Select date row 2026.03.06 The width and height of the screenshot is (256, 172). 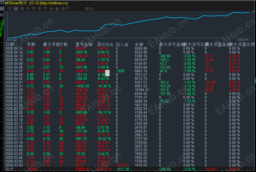coord(14,150)
